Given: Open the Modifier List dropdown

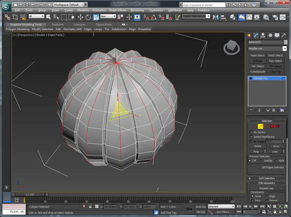Looking at the screenshot, I should coord(284,48).
